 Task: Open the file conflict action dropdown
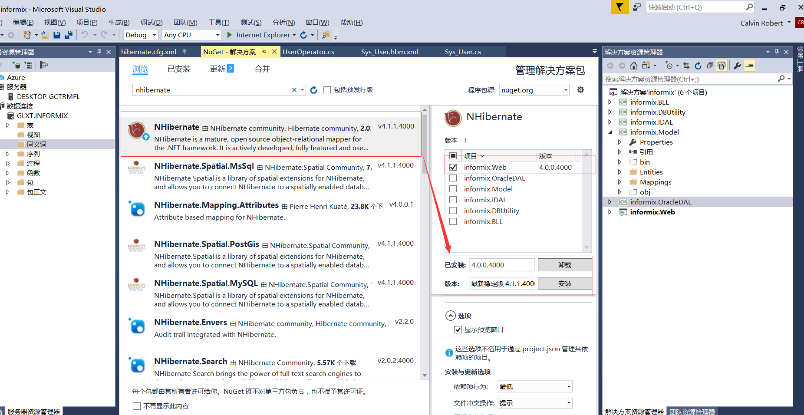point(535,403)
